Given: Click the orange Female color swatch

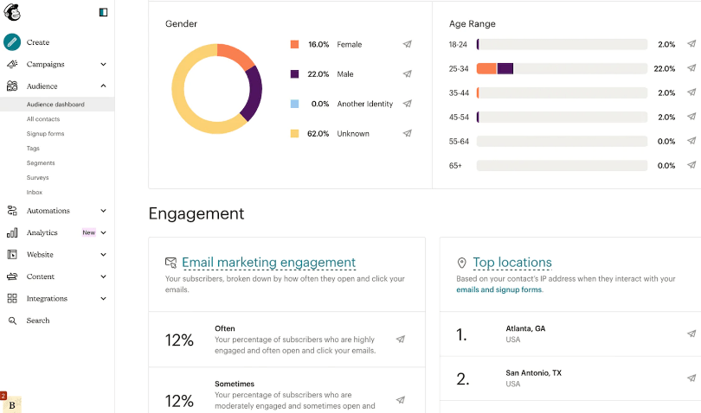Looking at the screenshot, I should (x=294, y=44).
